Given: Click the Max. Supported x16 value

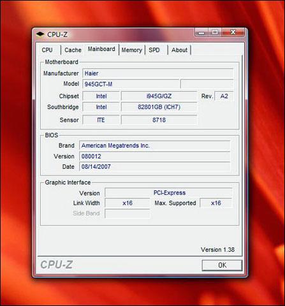Looking at the screenshot, I should pyautogui.click(x=216, y=203).
